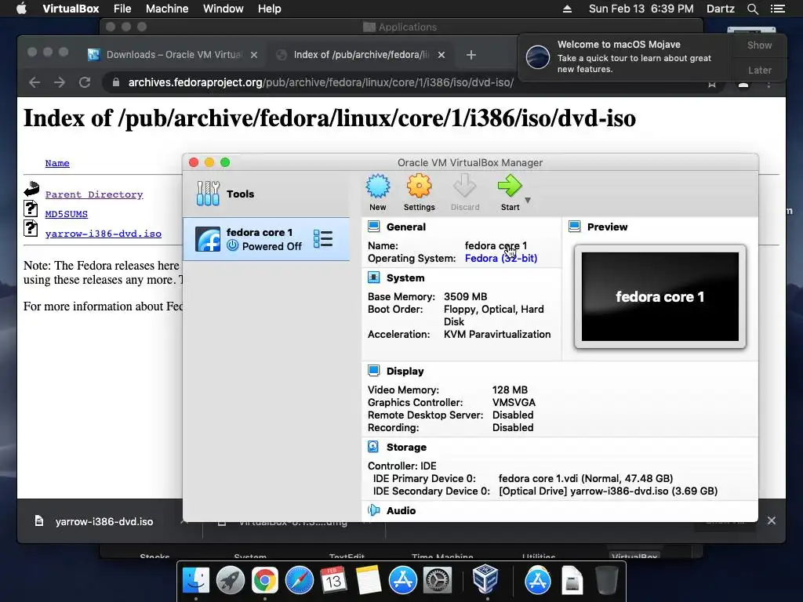Open VirtualBox cube icon in the Dock
The height and width of the screenshot is (602, 803).
click(485, 578)
